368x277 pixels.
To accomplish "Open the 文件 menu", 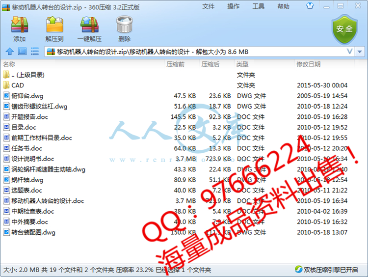I will [x=209, y=6].
